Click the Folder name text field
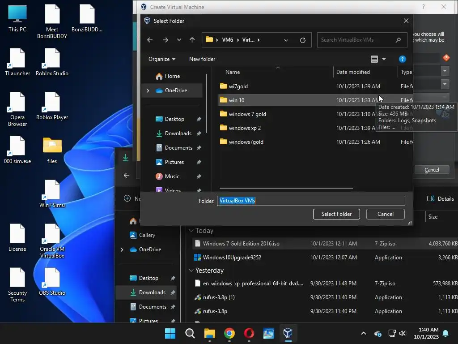458x344 pixels. pyautogui.click(x=311, y=201)
